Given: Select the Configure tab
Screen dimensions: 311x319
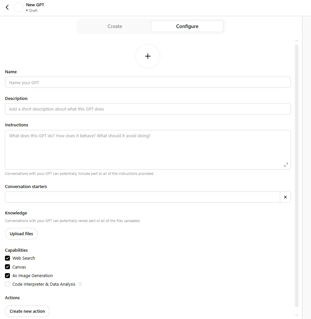Looking at the screenshot, I should (187, 26).
